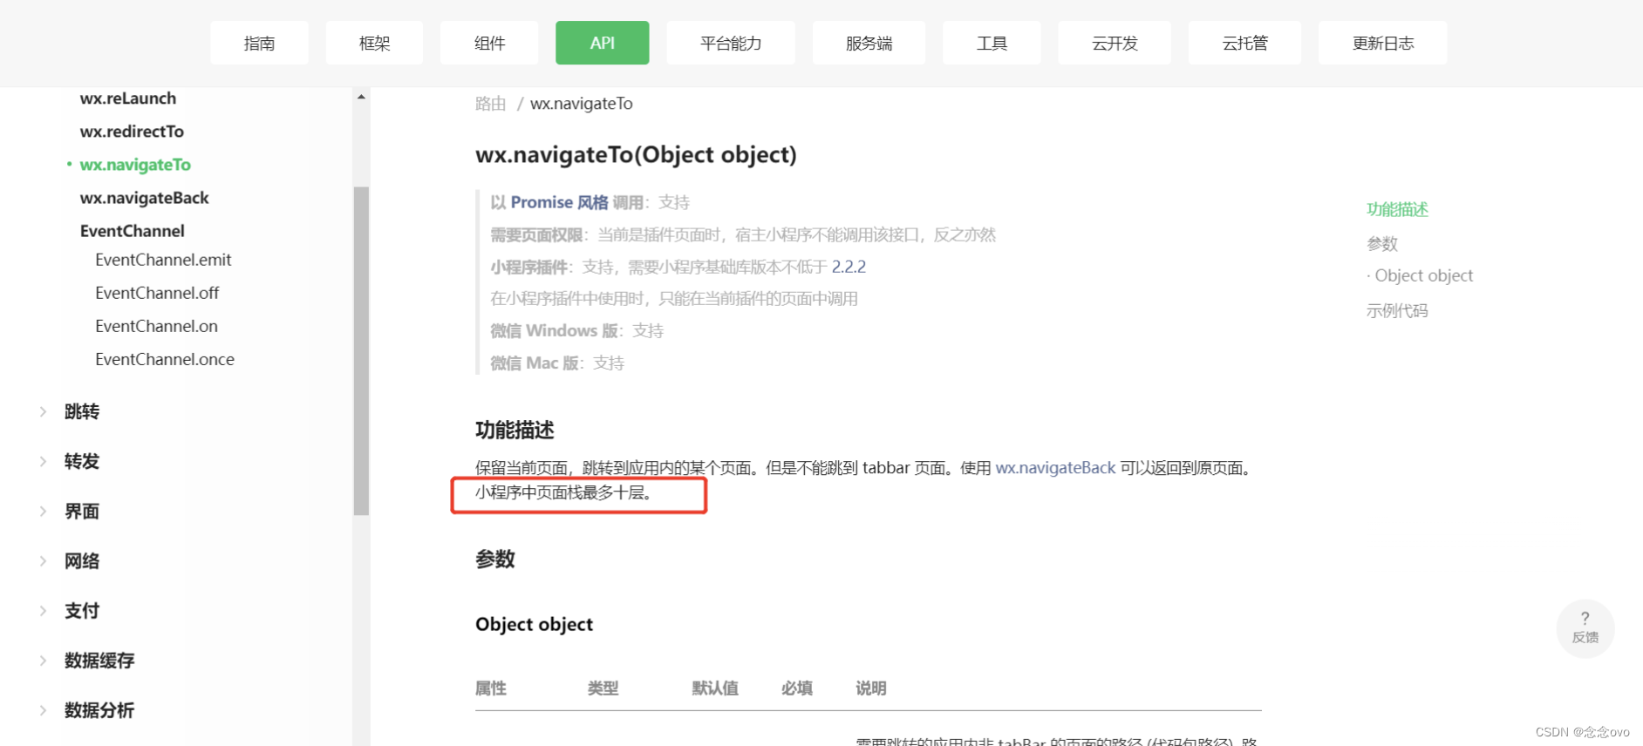Screen dimensions: 1643x746
Task: Click the sidebar scrollbar thumb
Action: click(361, 350)
